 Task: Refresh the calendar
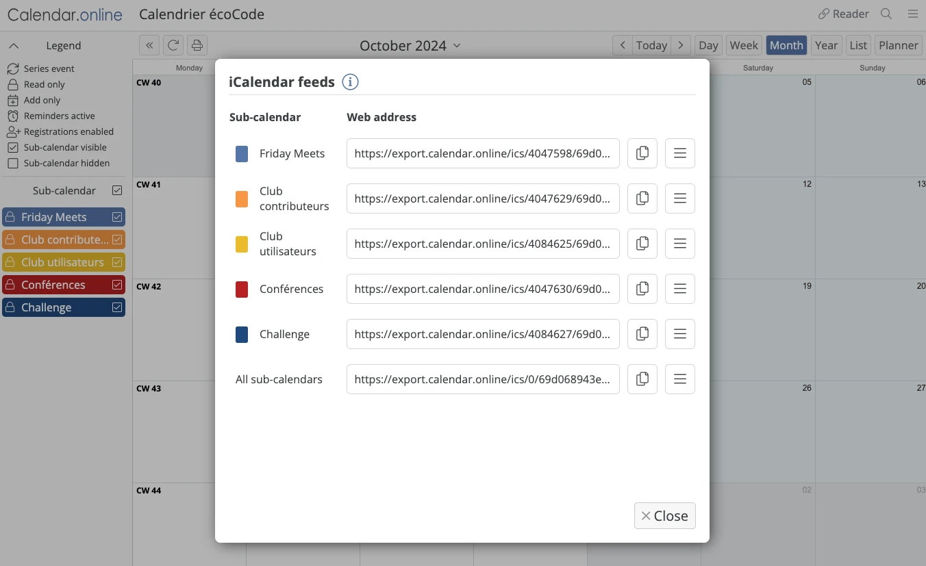(173, 45)
